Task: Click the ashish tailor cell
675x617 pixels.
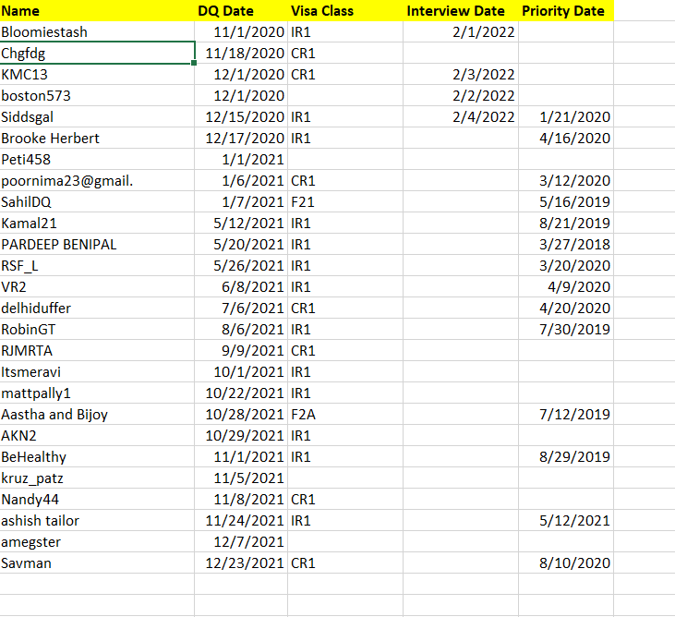Action: [x=97, y=521]
